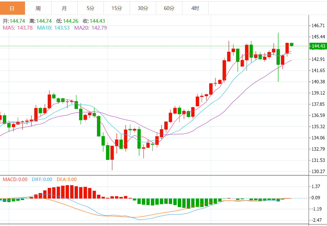
Task: Click the MACD: 0.00 label
Action: coord(15,179)
